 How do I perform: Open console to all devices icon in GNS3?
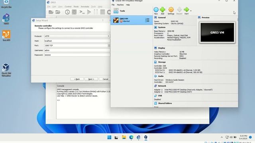82,12
